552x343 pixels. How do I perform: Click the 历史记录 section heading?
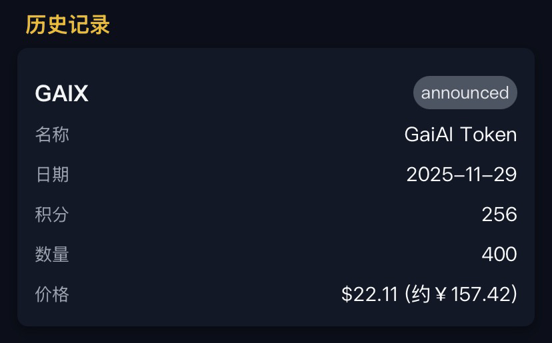pyautogui.click(x=67, y=25)
